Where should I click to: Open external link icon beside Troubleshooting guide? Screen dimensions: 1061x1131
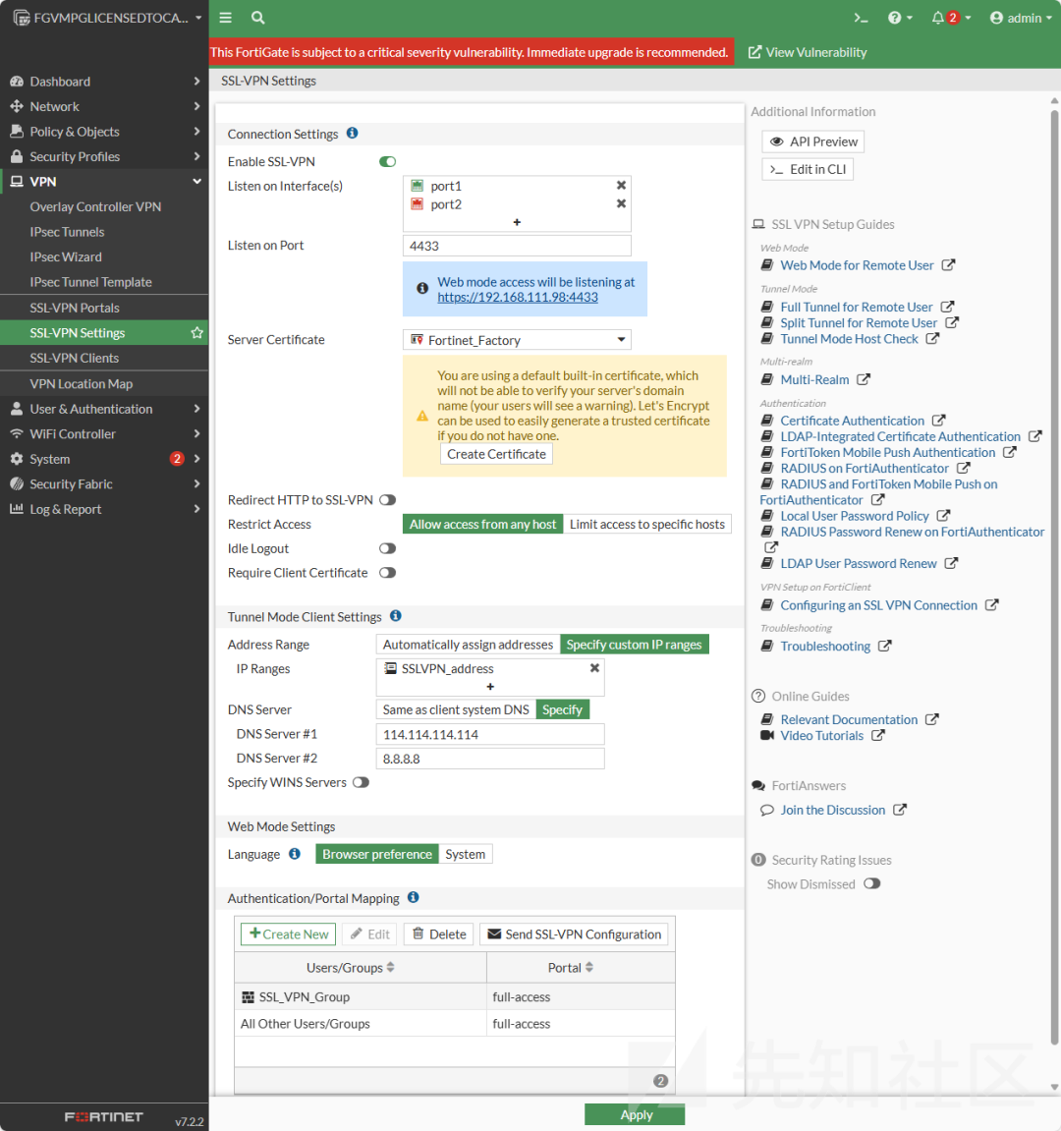coord(885,646)
